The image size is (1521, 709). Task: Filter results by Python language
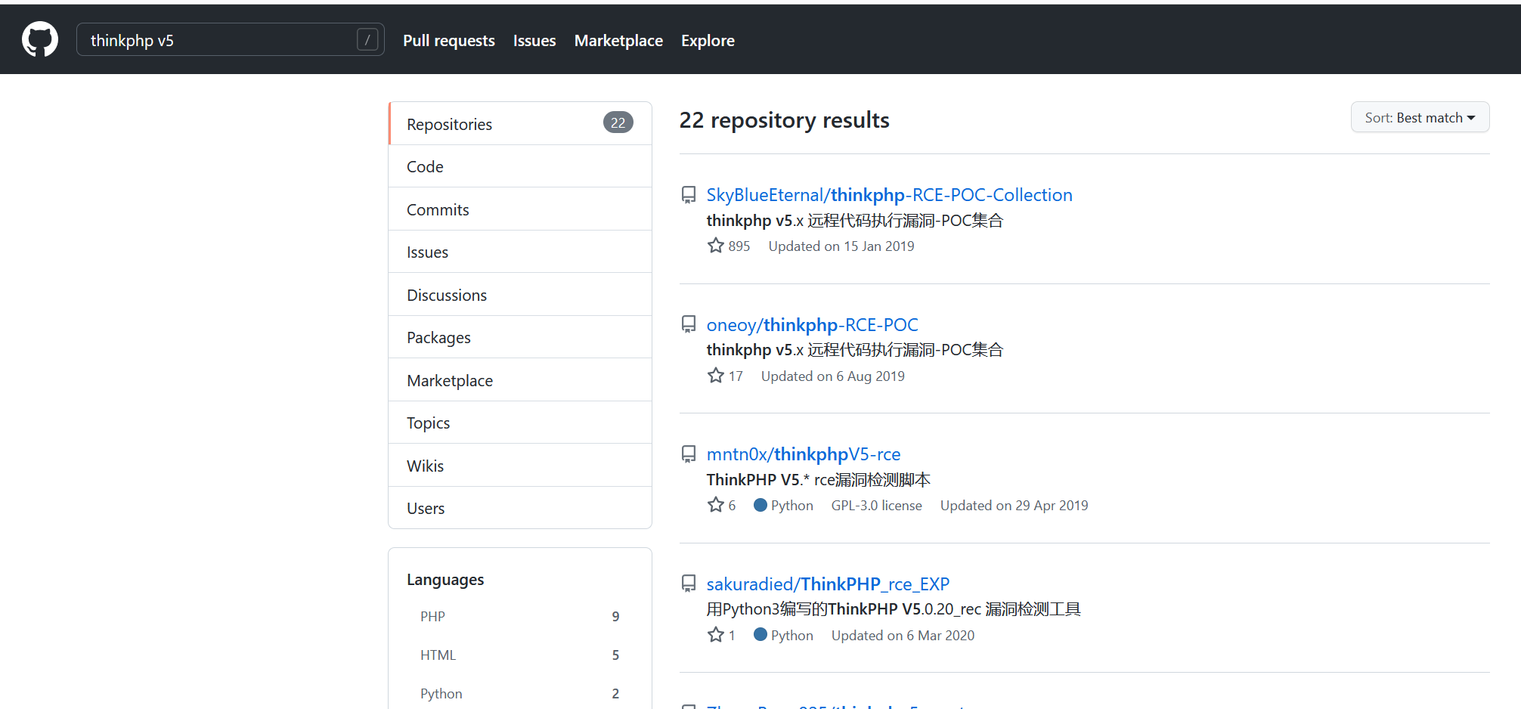tap(441, 694)
